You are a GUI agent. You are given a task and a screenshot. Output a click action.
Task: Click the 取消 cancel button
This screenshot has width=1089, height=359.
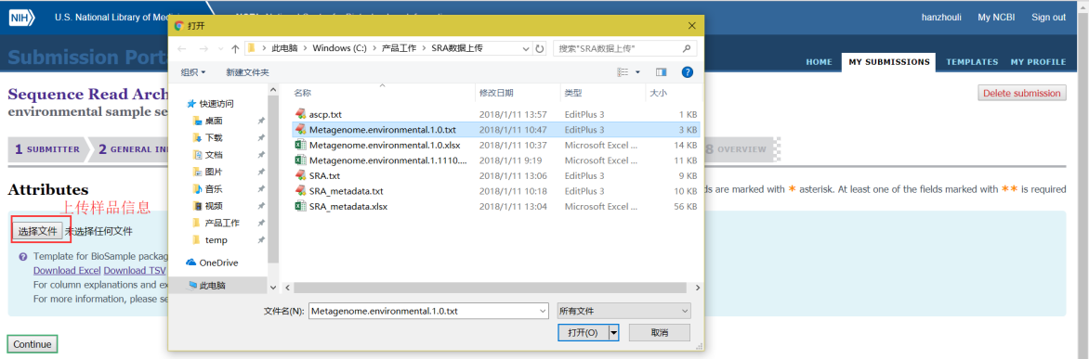click(659, 333)
